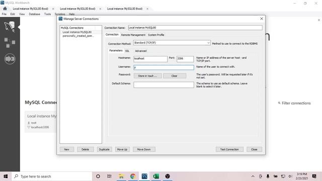
Task: Open the Migration arrows sidebar icon
Action: tap(10, 59)
